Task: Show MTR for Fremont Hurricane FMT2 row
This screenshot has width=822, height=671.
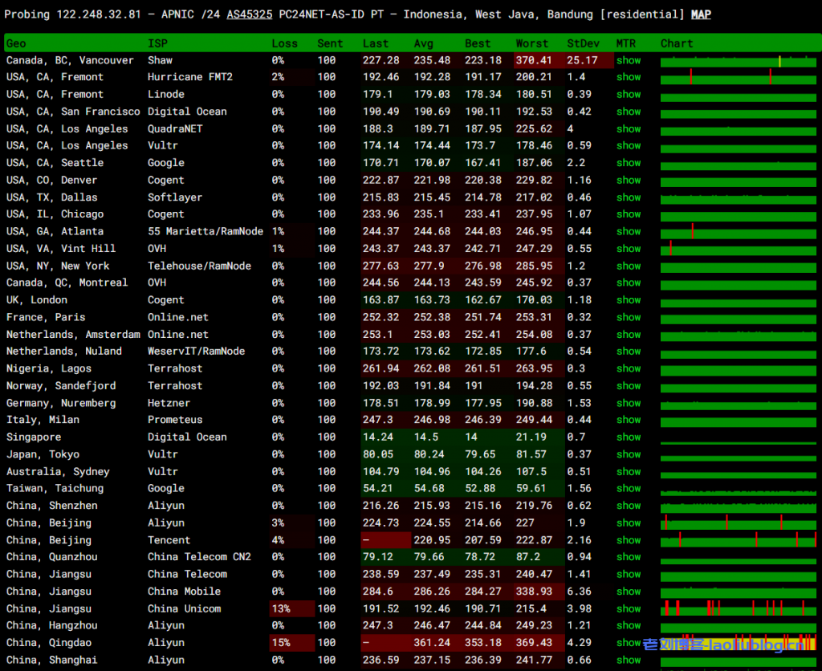Action: (629, 77)
